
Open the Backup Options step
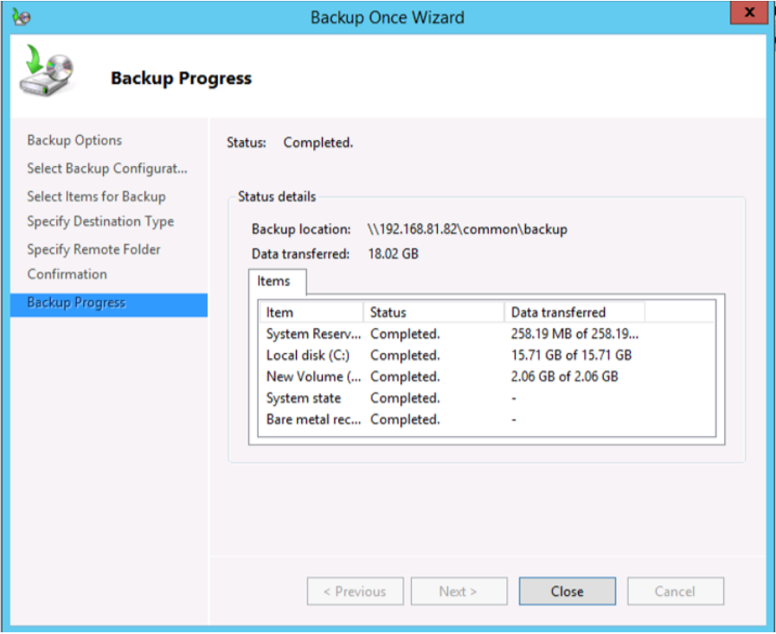(x=74, y=140)
